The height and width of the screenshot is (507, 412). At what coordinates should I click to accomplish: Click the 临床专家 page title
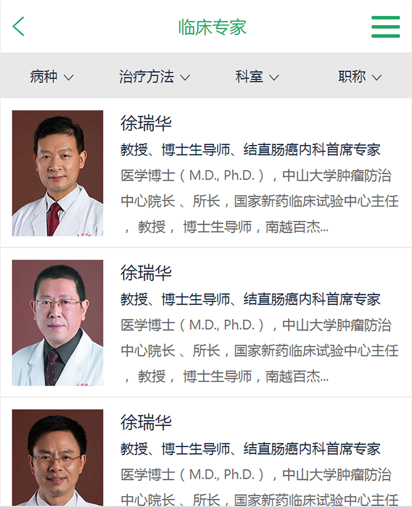click(x=212, y=27)
